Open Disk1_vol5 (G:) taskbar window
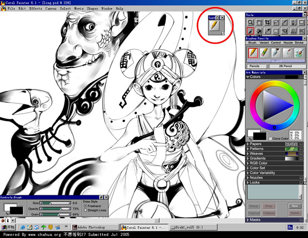The height and width of the screenshot is (238, 308). pyautogui.click(x=194, y=227)
